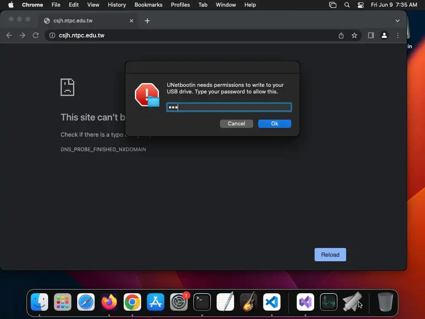Open System Settings with the badge in the Dock
Screen dimensions: 425x319
[x=179, y=302]
